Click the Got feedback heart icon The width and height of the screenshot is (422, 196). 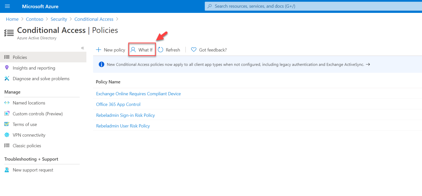[x=194, y=50]
